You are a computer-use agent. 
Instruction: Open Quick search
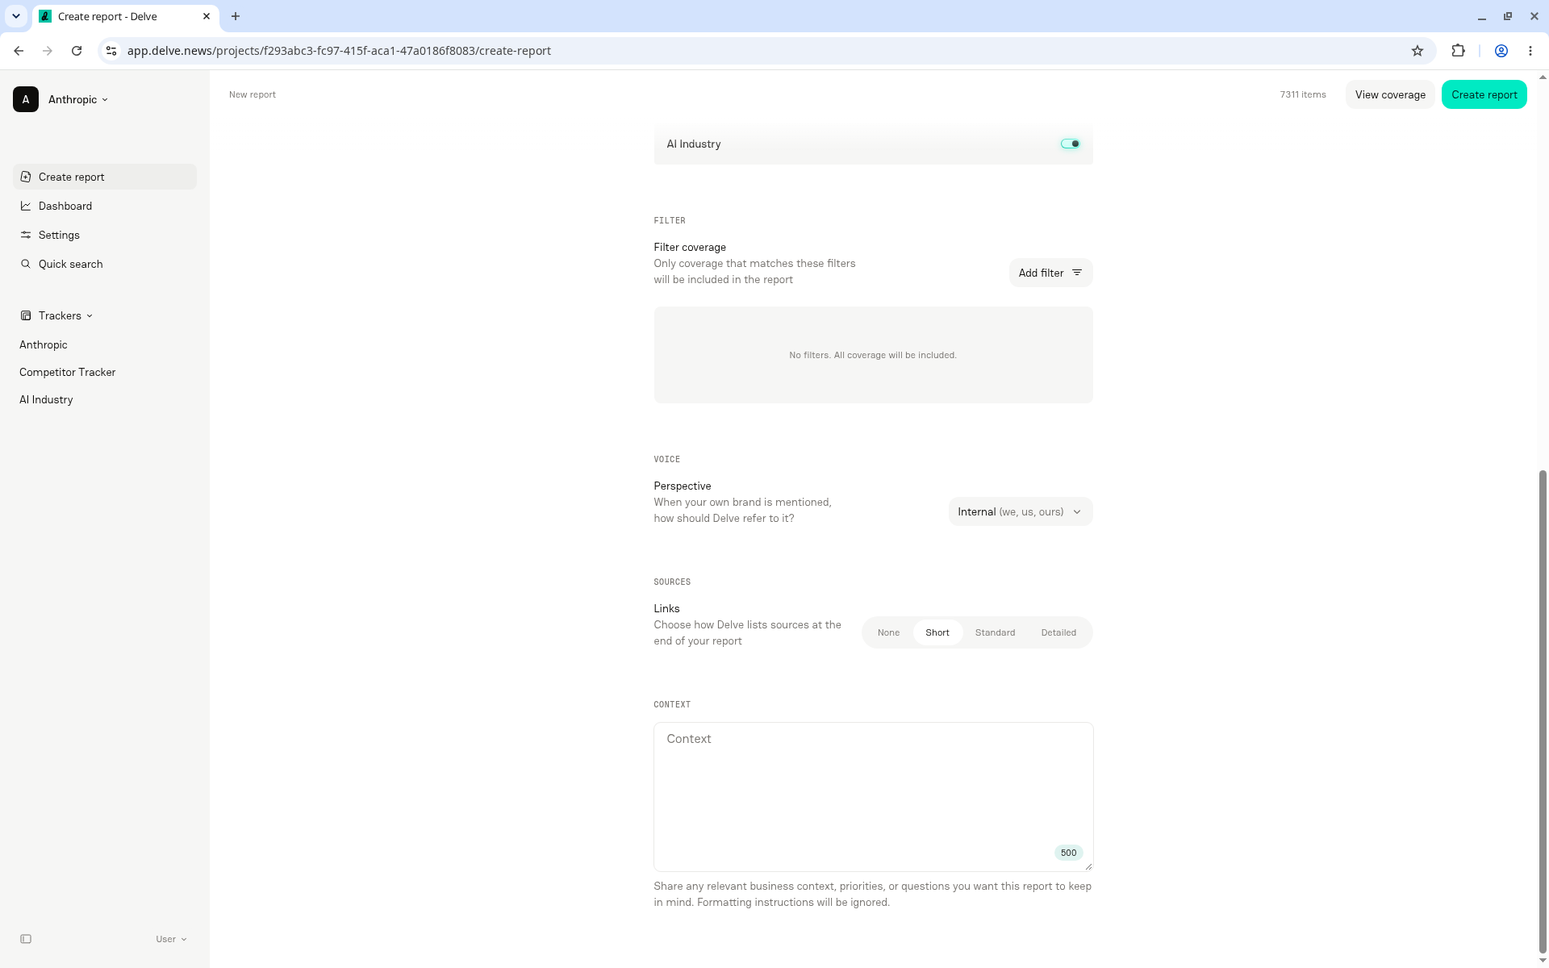click(x=105, y=264)
